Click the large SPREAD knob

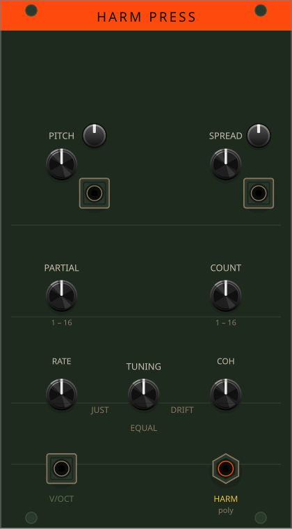point(226,164)
